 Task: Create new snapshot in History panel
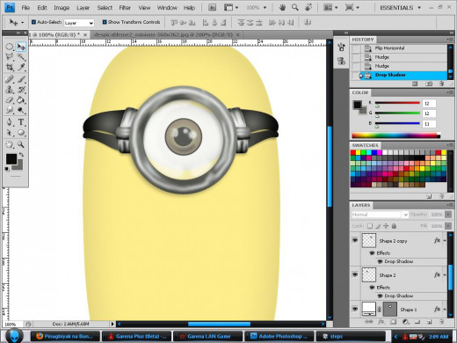point(429,84)
